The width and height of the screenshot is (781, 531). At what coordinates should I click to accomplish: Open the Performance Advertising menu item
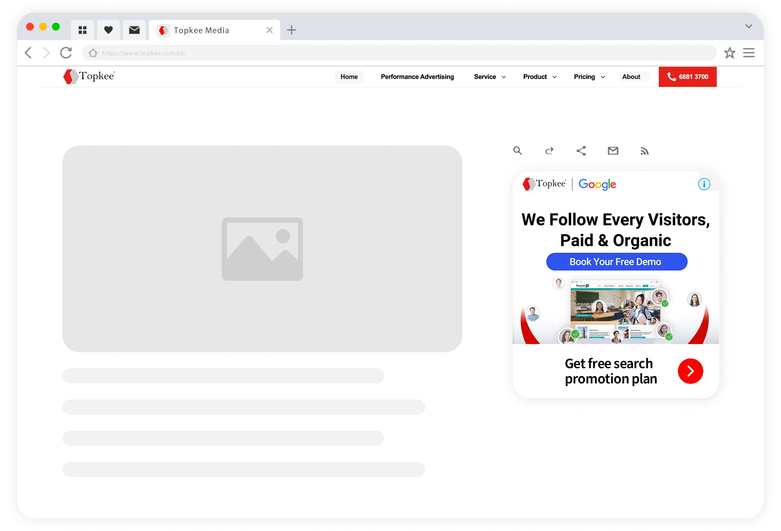[417, 77]
